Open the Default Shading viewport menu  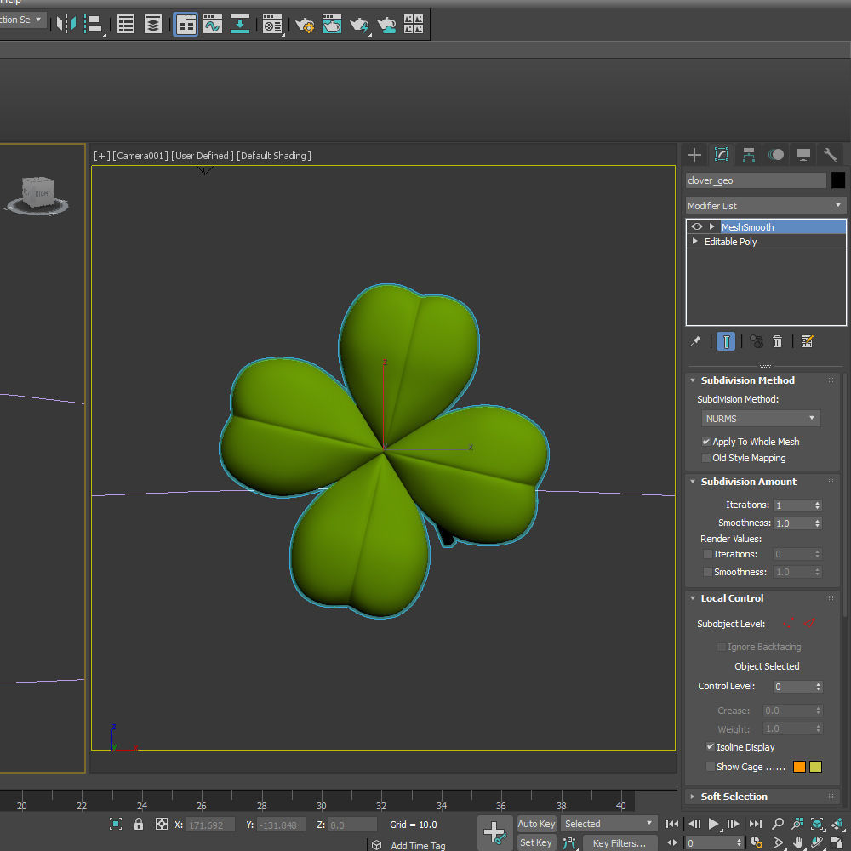[x=274, y=156]
